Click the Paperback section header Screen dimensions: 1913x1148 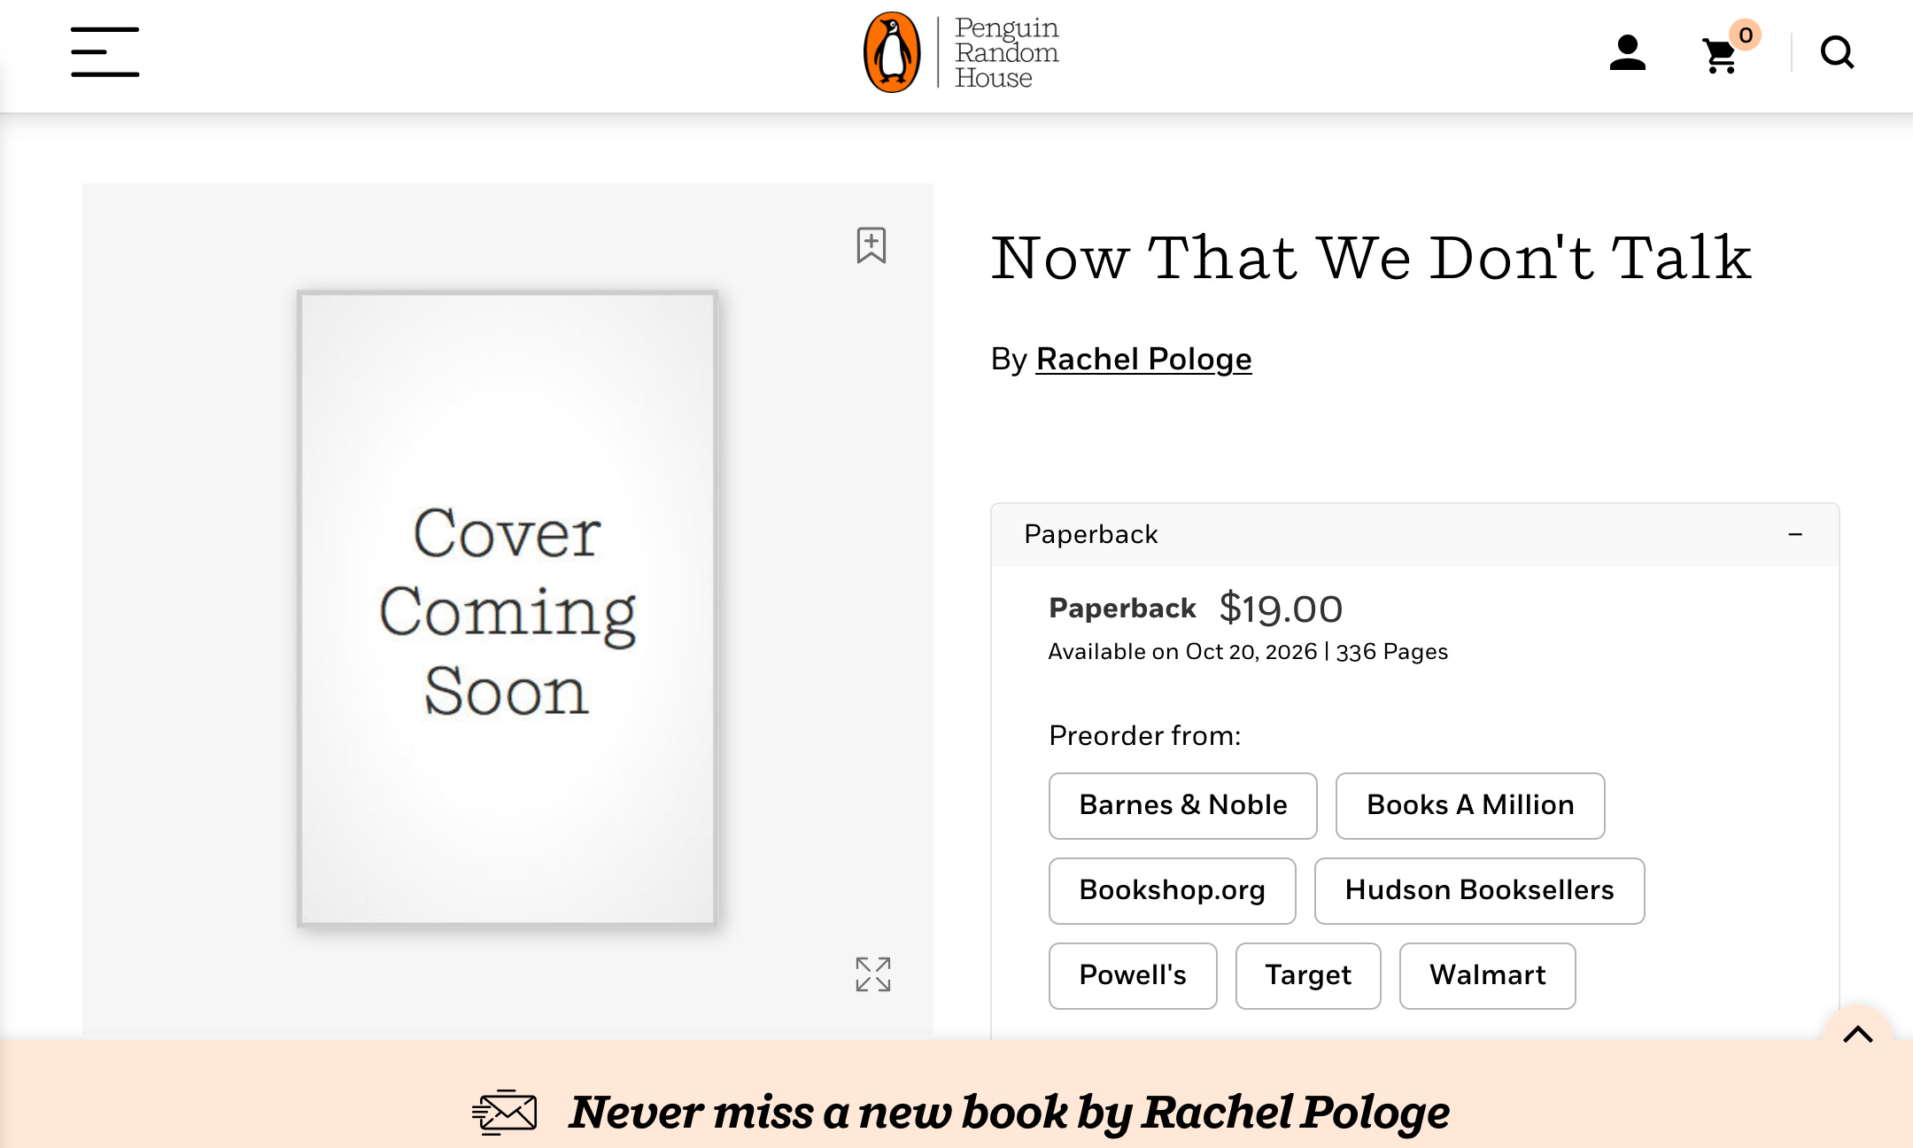click(x=1091, y=534)
